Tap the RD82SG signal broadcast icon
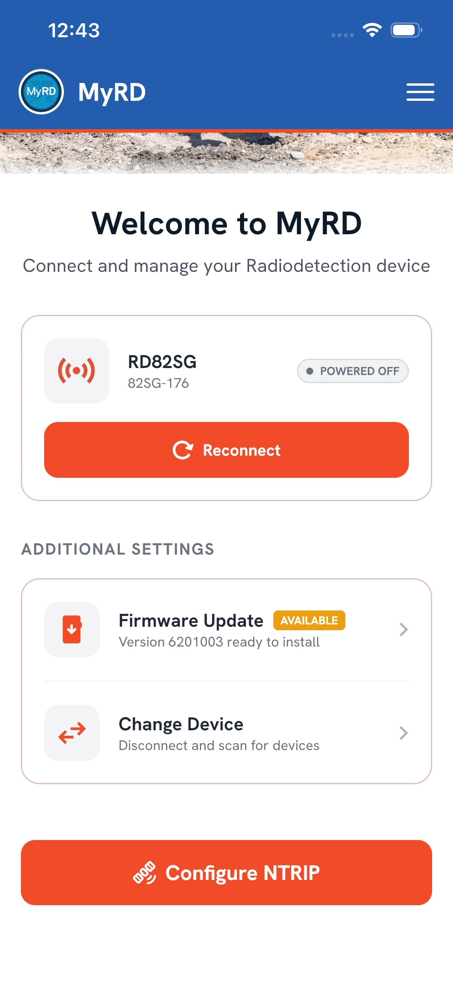The width and height of the screenshot is (453, 982). [77, 371]
